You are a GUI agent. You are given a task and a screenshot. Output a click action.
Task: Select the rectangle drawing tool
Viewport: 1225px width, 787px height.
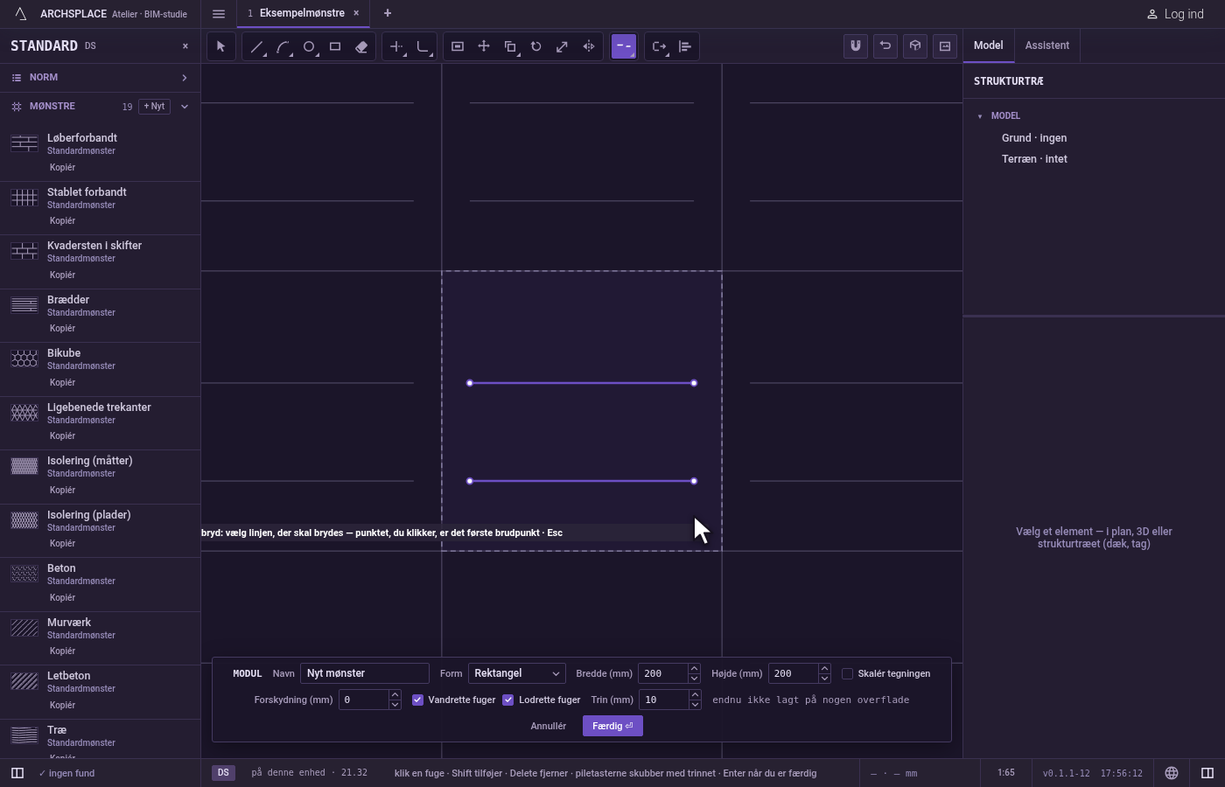335,46
